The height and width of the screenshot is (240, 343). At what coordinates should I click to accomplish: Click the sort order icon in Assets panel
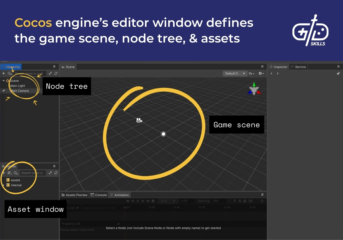pyautogui.click(x=9, y=173)
